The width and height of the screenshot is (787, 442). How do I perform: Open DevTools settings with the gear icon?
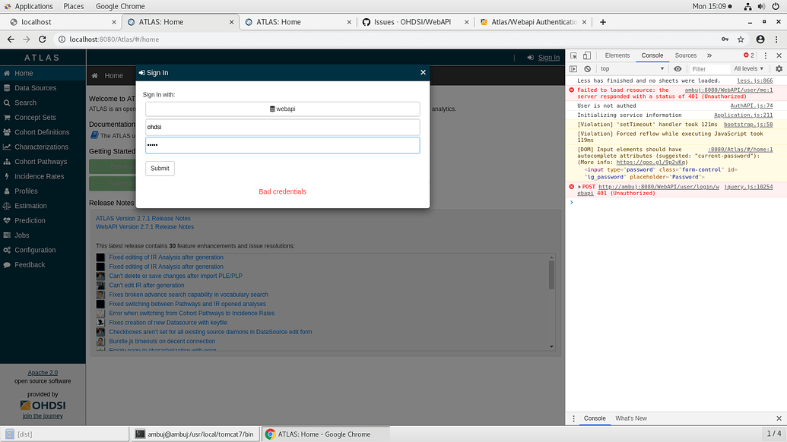pos(779,68)
